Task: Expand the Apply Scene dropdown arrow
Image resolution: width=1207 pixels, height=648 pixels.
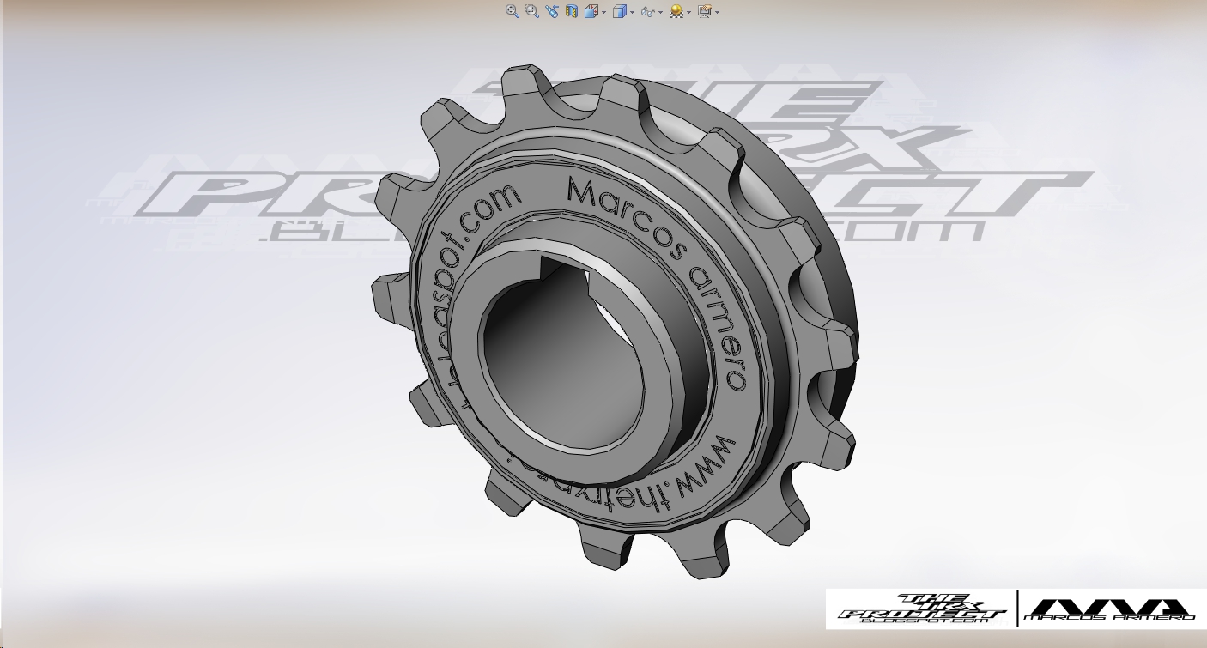Action: (x=689, y=12)
